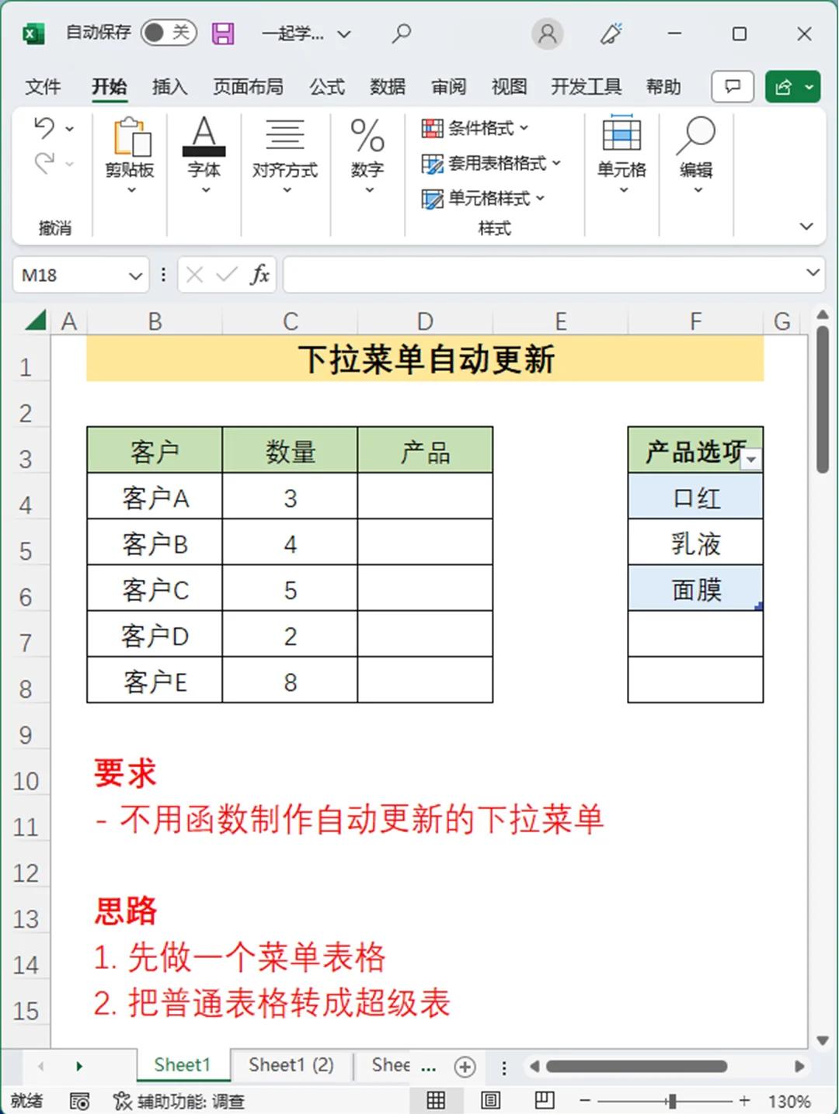Click the macro recording status icon

click(79, 1101)
